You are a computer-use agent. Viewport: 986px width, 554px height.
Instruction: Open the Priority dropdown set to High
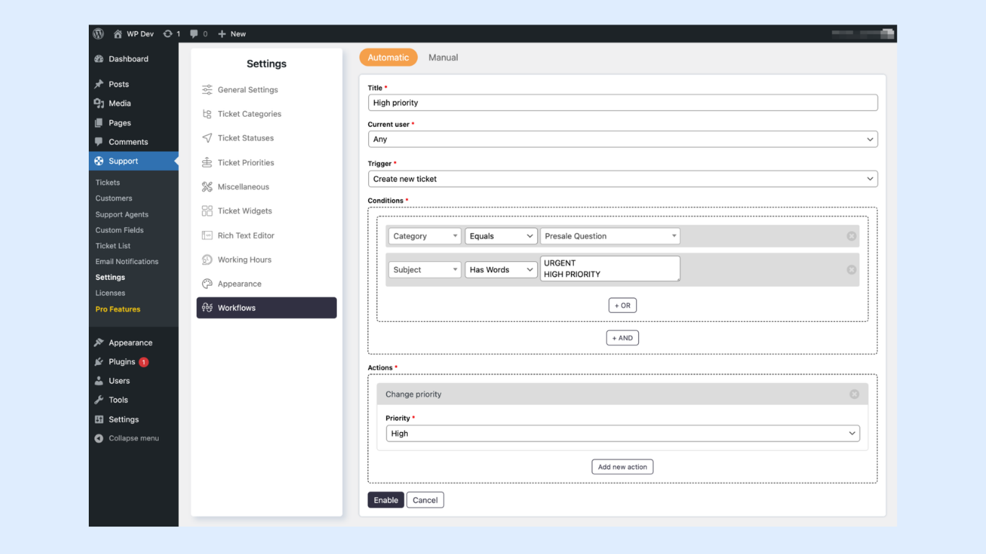coord(622,434)
